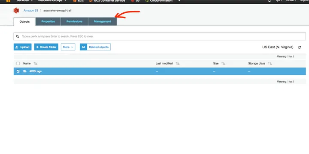Switch to the Management tab

coord(103,22)
